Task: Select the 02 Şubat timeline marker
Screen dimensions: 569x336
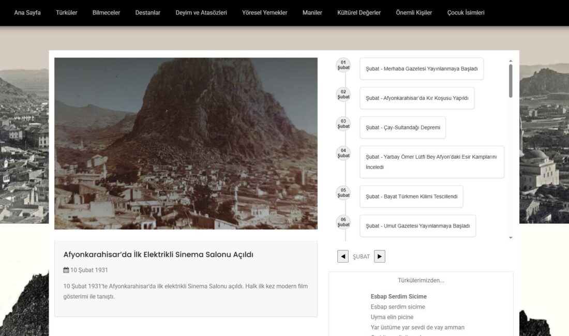Action: (x=343, y=95)
